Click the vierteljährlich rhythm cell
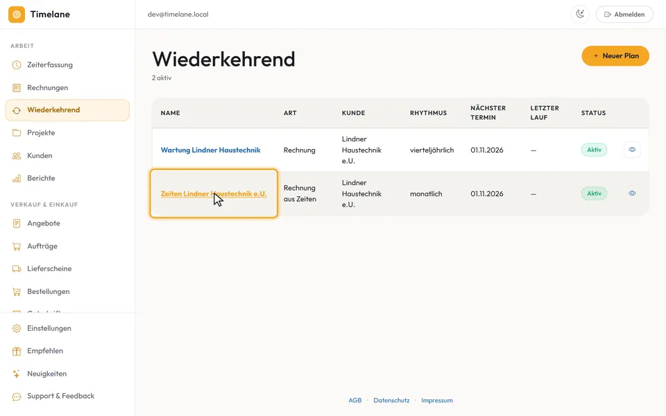Screen dimensions: 666x416 tap(432, 150)
